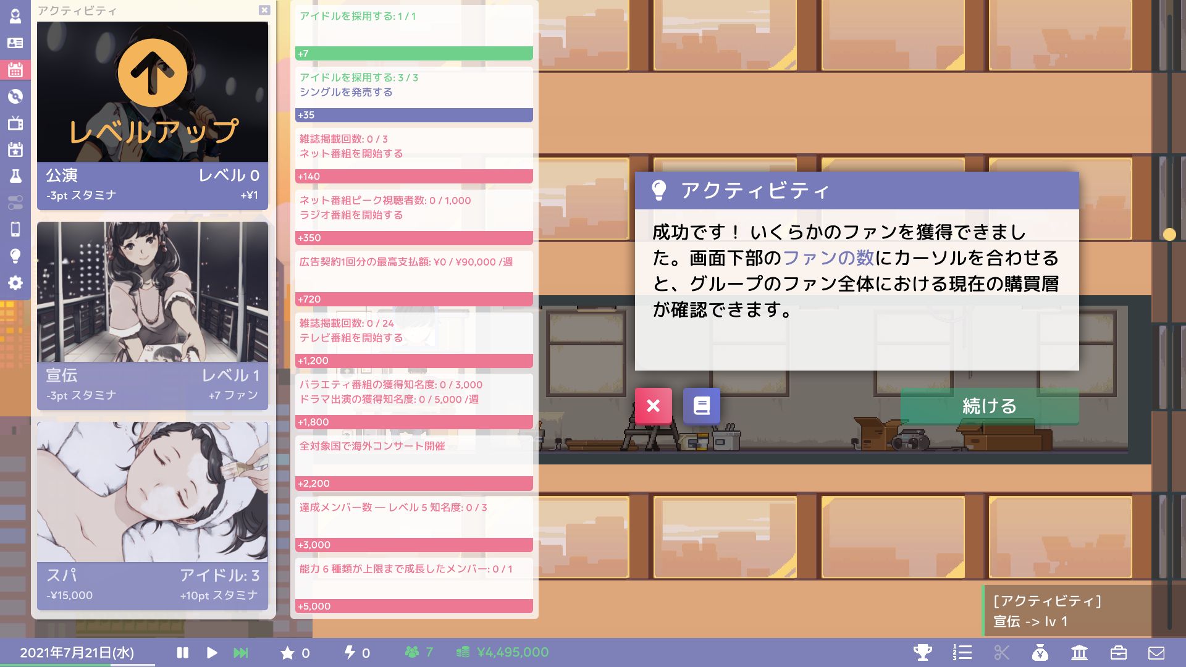Open the TV media sidebar icon

[15, 123]
